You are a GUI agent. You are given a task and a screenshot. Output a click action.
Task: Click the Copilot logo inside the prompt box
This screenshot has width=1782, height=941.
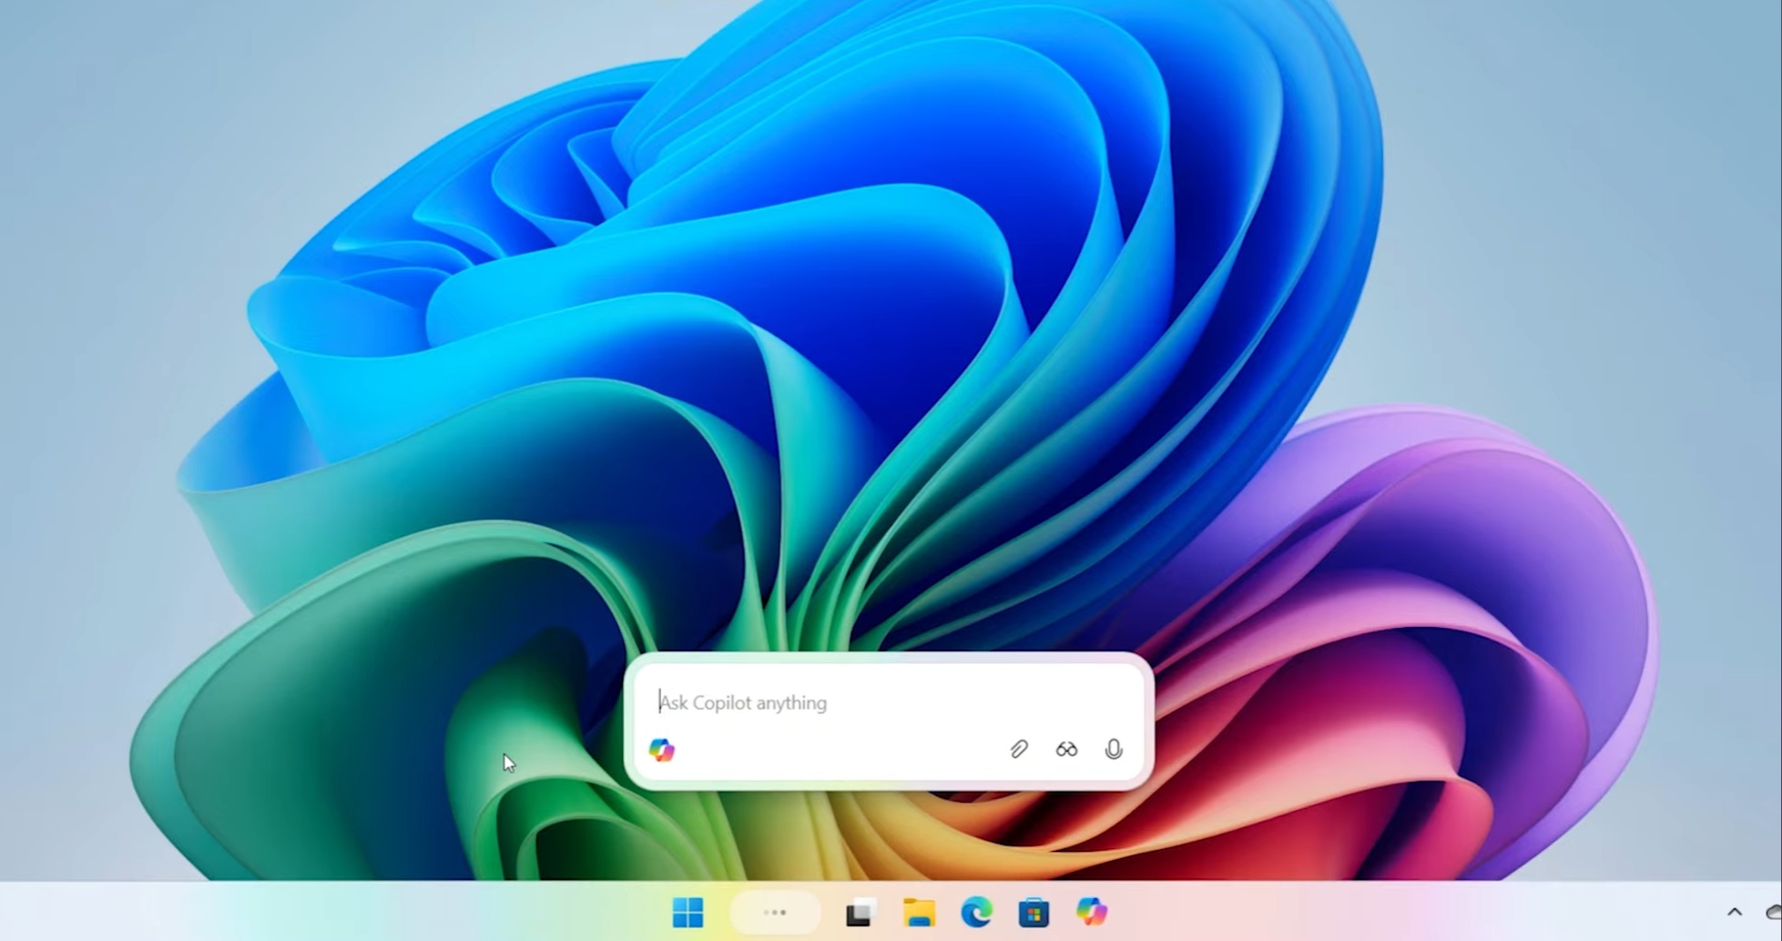[662, 750]
